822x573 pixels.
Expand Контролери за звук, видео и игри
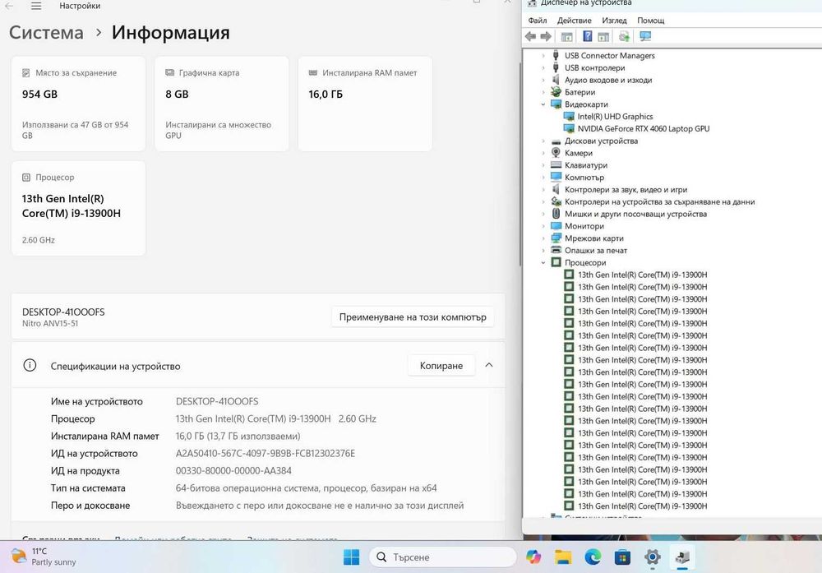pyautogui.click(x=543, y=189)
